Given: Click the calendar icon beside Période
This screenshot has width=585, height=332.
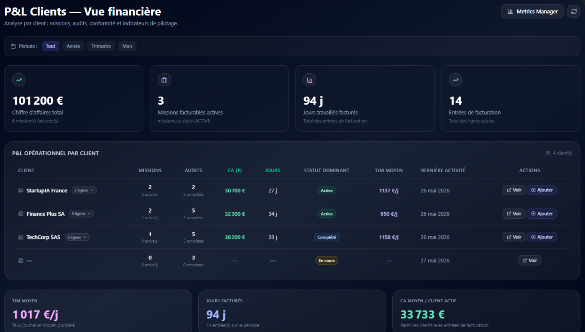Looking at the screenshot, I should tap(13, 46).
